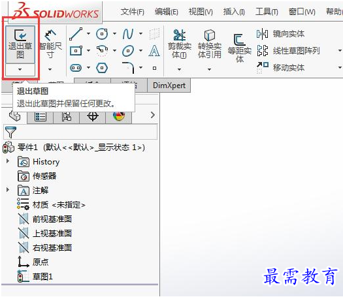Screen dimensions: 343x297
Task: Click the Exit Sketch (退出草图) button
Action: tap(20, 44)
